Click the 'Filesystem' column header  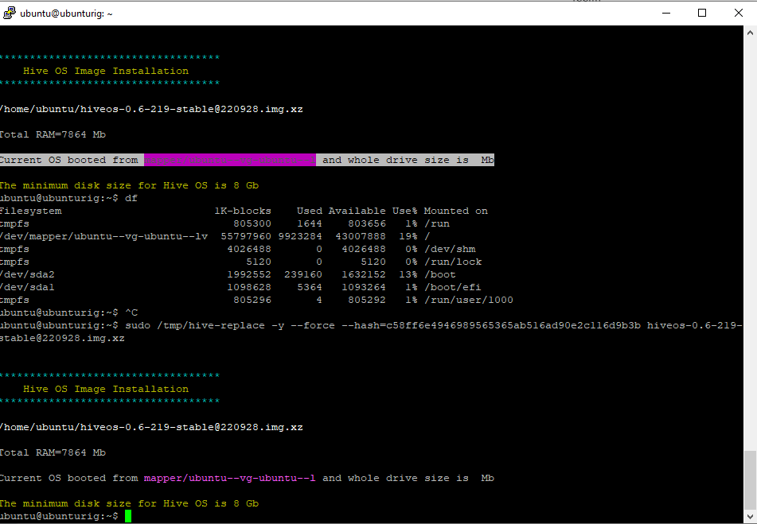31,212
